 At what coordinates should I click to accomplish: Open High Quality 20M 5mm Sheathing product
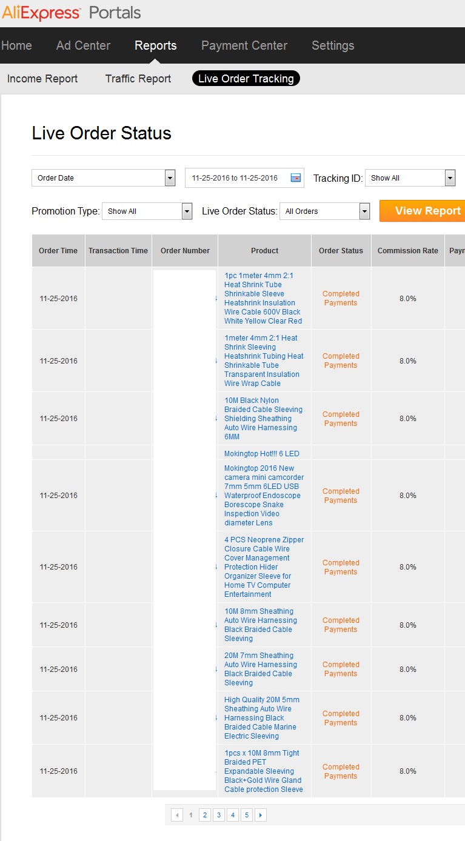coord(262,718)
